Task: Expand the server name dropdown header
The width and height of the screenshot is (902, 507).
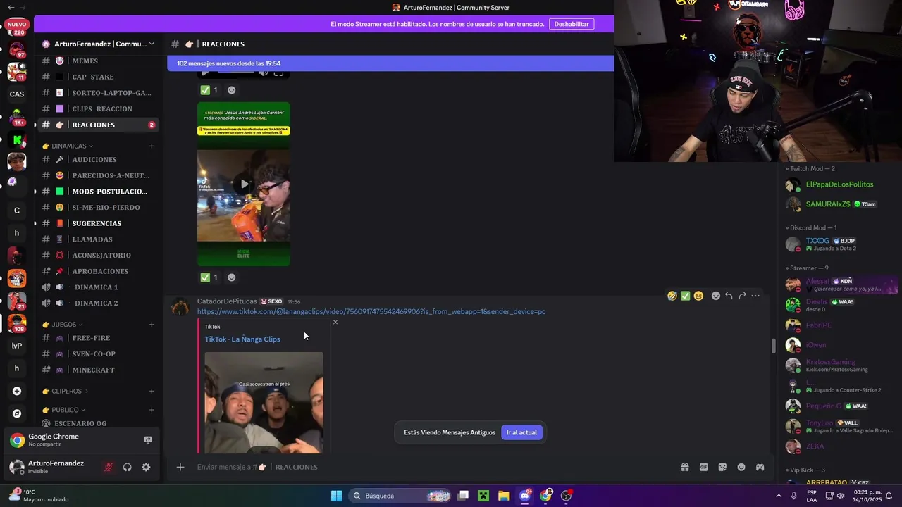Action: pyautogui.click(x=98, y=44)
